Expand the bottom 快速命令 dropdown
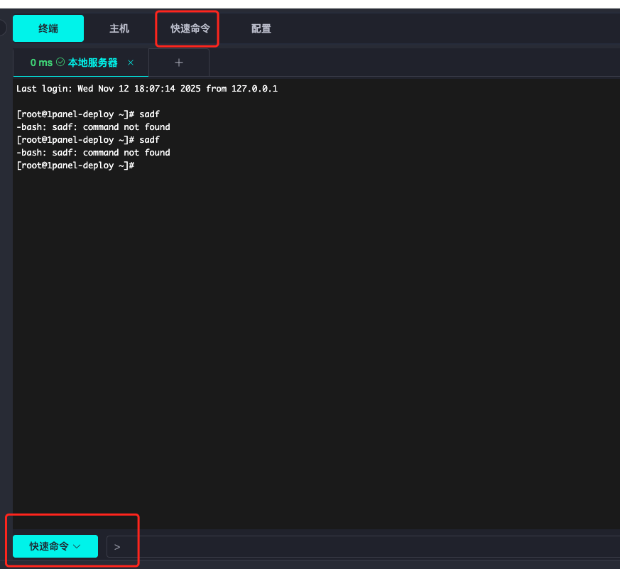Image resolution: width=620 pixels, height=569 pixels. (55, 546)
